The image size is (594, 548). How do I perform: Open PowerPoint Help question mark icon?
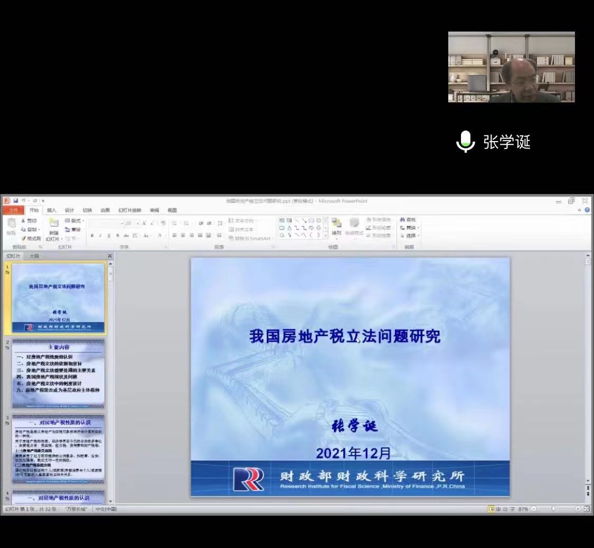(x=587, y=210)
